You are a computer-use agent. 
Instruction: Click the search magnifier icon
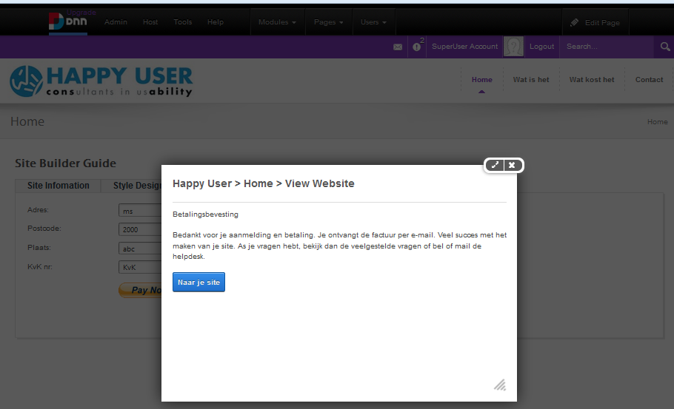click(x=664, y=47)
